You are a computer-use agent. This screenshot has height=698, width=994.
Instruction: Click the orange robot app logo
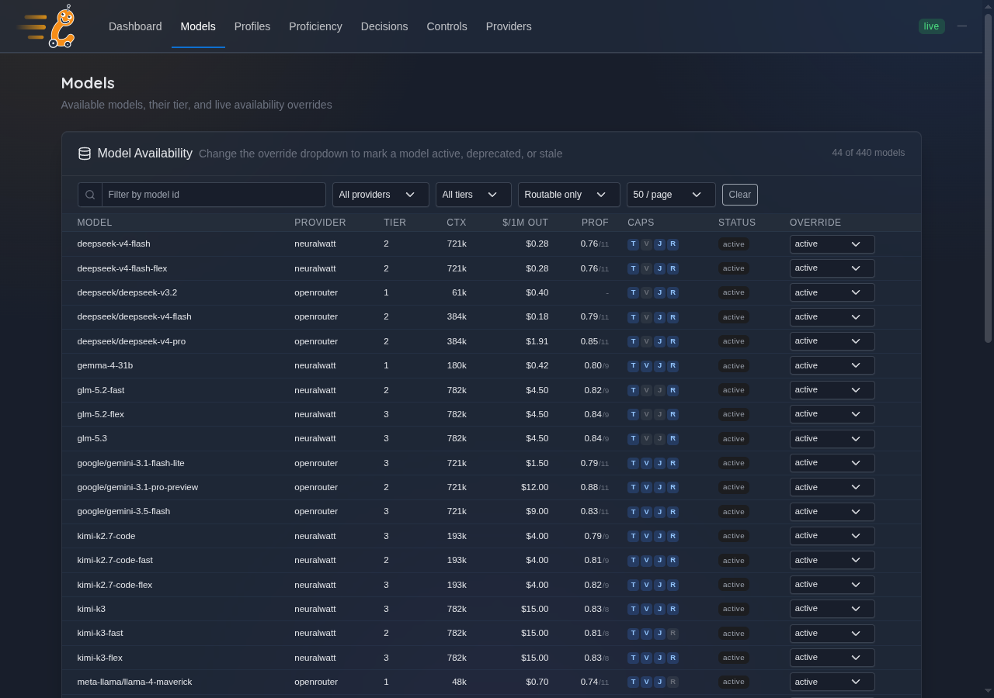47,26
